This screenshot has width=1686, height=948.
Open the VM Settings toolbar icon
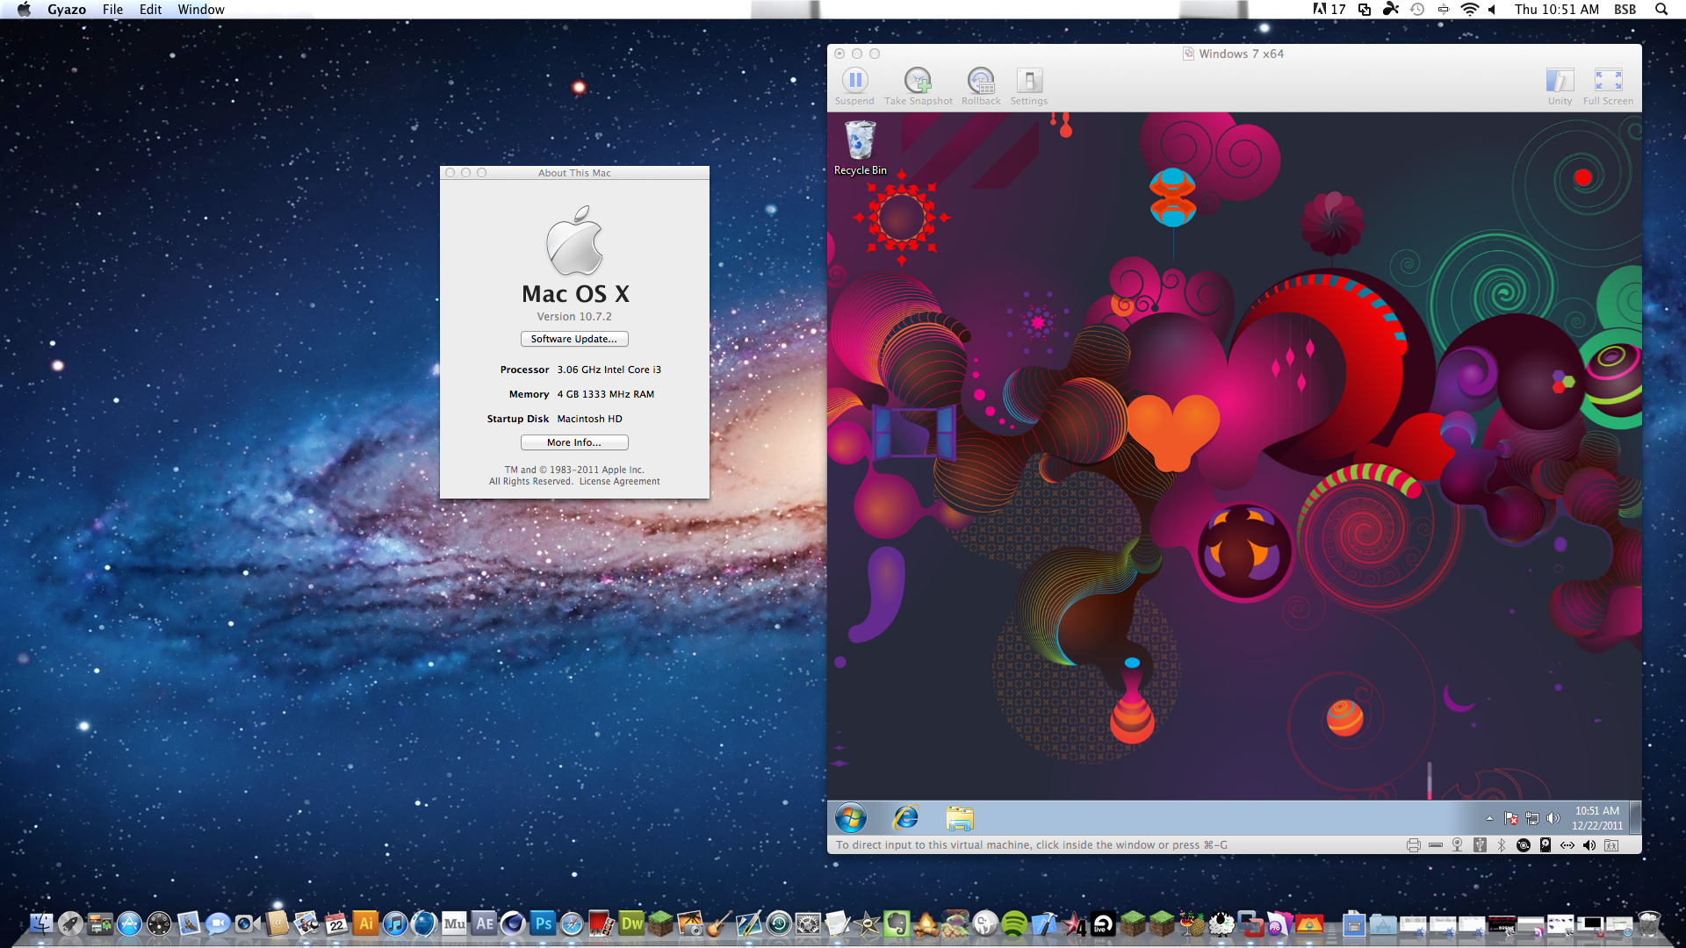pyautogui.click(x=1028, y=82)
